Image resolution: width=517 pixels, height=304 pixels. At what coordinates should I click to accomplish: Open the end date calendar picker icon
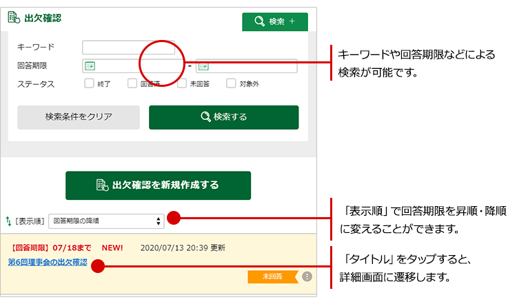(203, 66)
